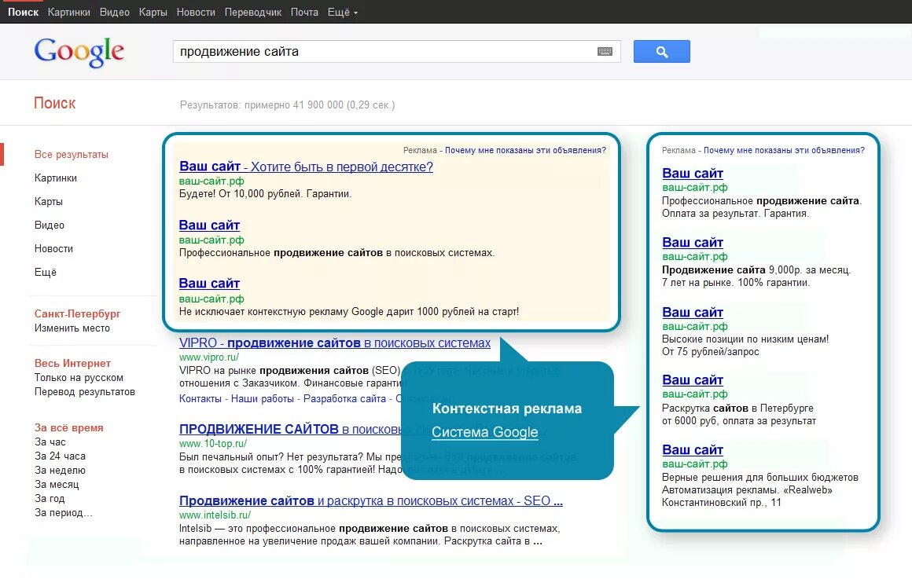Click the blue magnifier search button
Image resolution: width=912 pixels, height=579 pixels.
(661, 52)
